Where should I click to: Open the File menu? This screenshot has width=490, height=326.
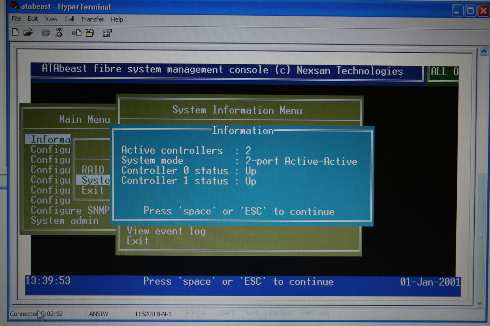tap(16, 19)
